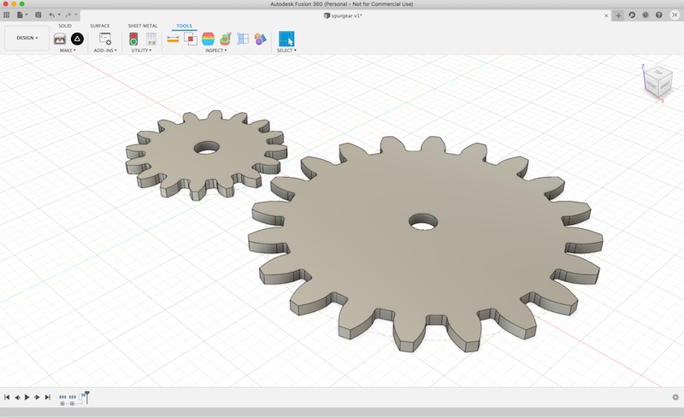Open the JK user profile menu
Screen dimensions: 684x418
click(x=675, y=15)
